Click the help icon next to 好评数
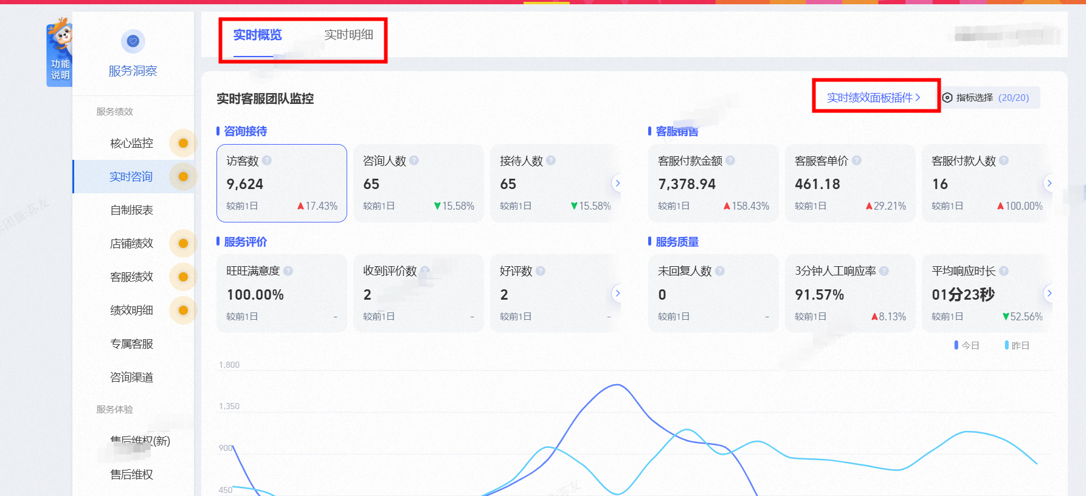 (541, 271)
